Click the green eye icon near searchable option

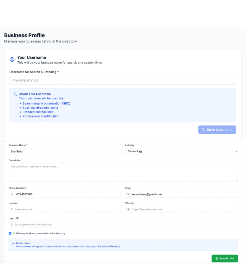click(x=14, y=233)
